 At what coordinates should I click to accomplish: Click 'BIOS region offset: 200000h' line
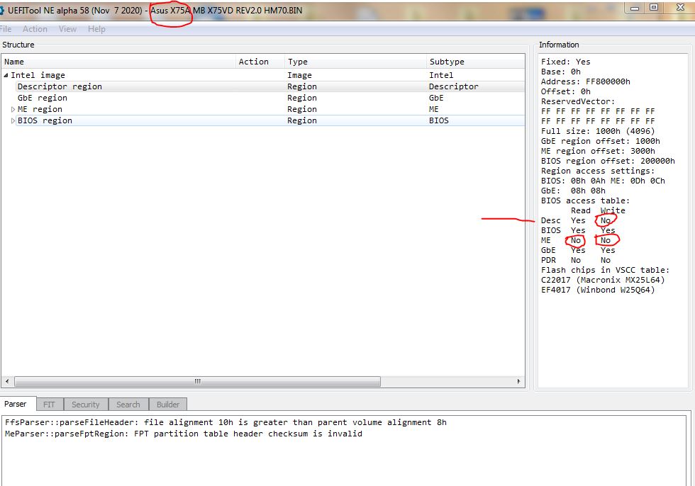pos(608,161)
